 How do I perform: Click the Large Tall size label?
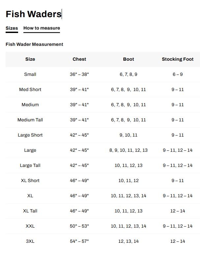pos(30,165)
